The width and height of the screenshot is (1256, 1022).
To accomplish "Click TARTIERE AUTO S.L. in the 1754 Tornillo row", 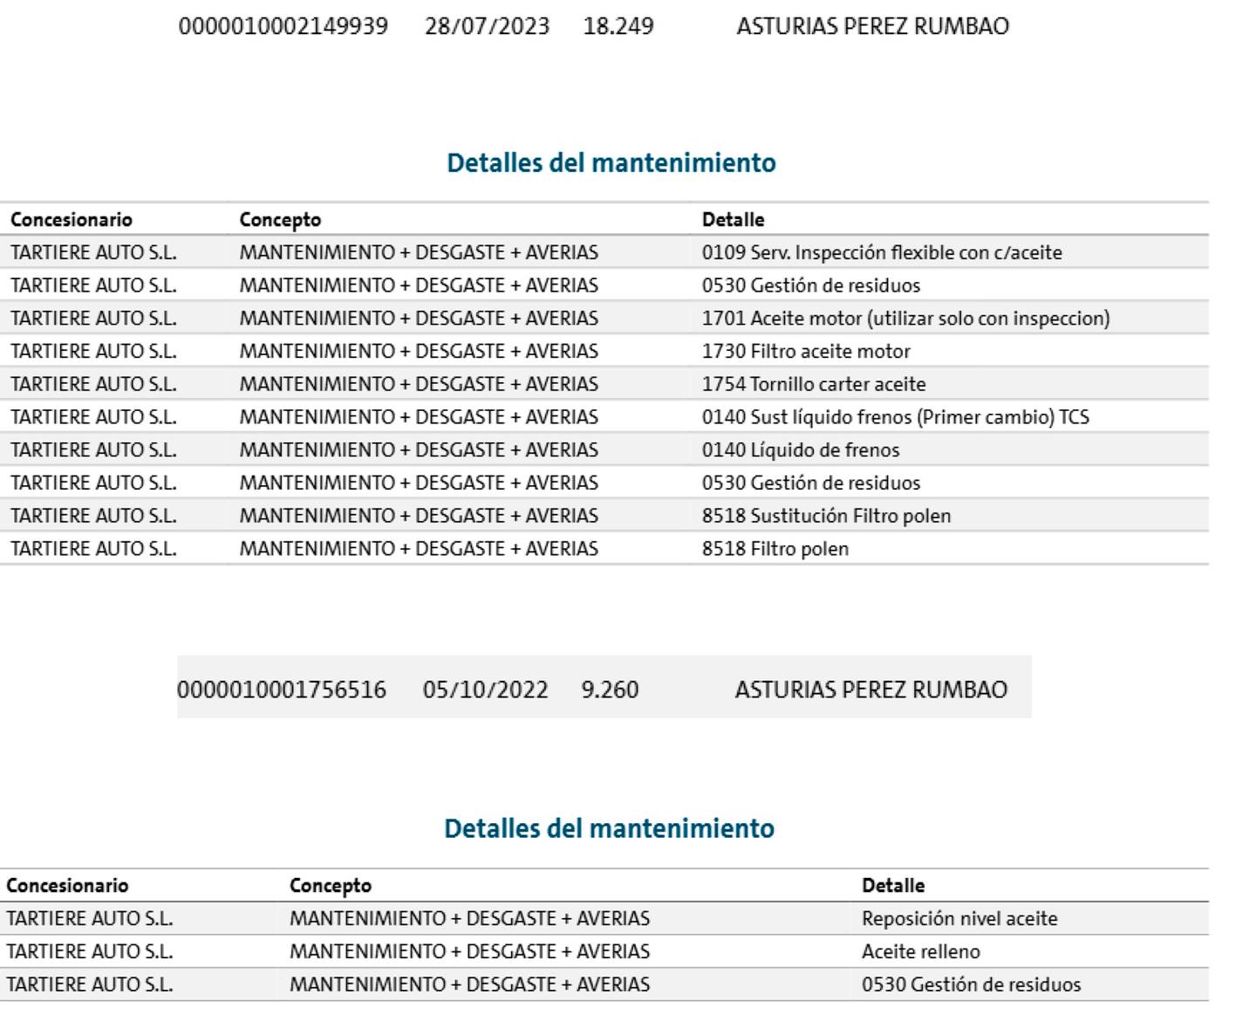I will tap(93, 384).
